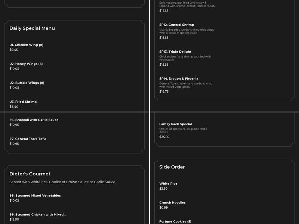Click the Dieter's Gourmet section heading
Screen dimensions: 299x224
(30, 174)
